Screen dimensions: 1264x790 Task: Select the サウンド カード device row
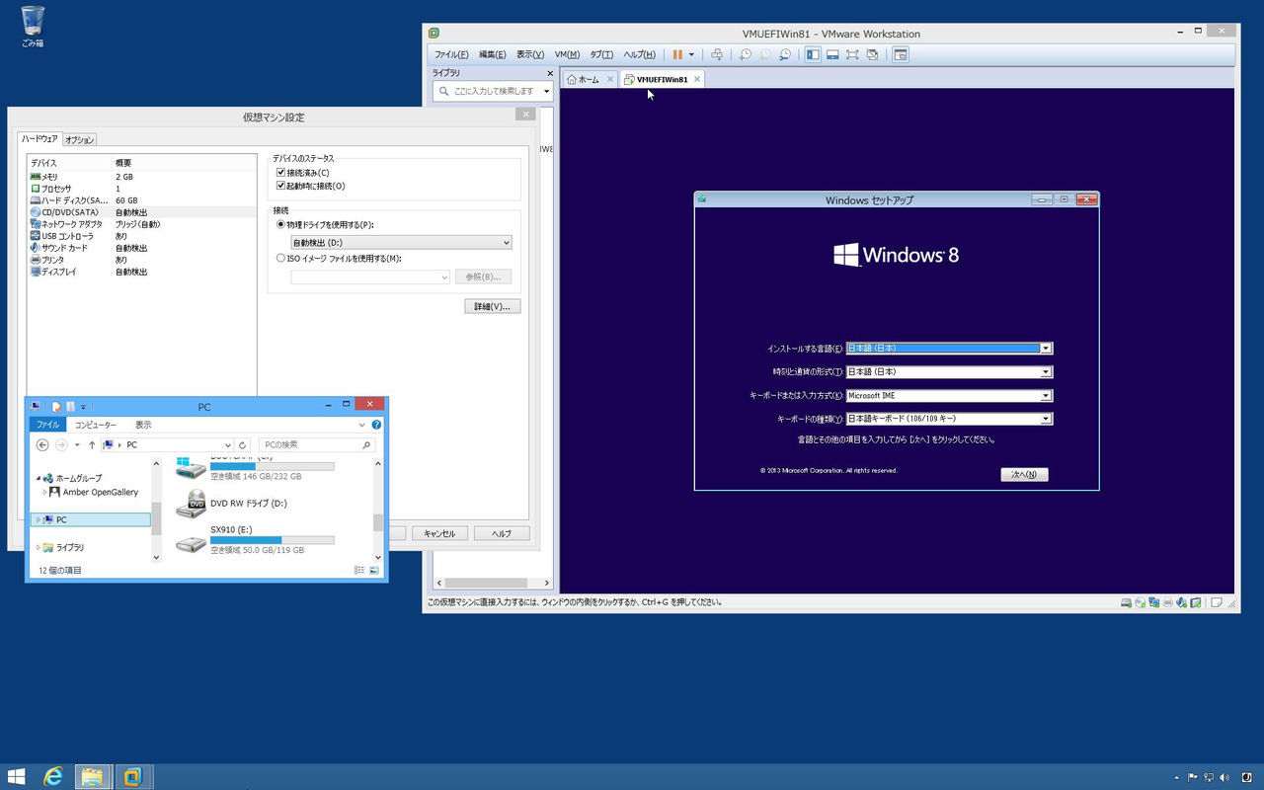point(142,248)
